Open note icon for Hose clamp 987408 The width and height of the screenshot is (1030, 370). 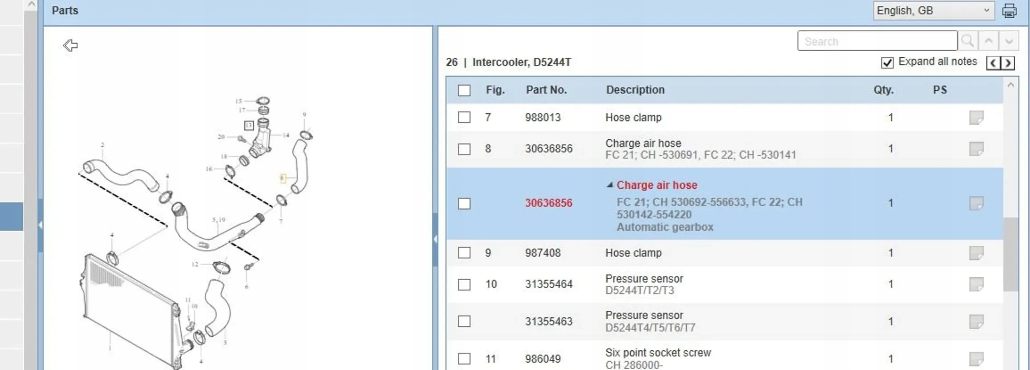coord(976,253)
